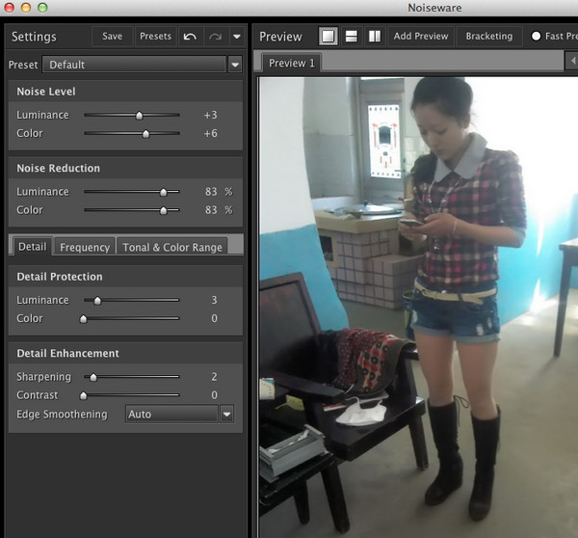
Task: Click the preview tab scroll arrow
Action: (572, 62)
